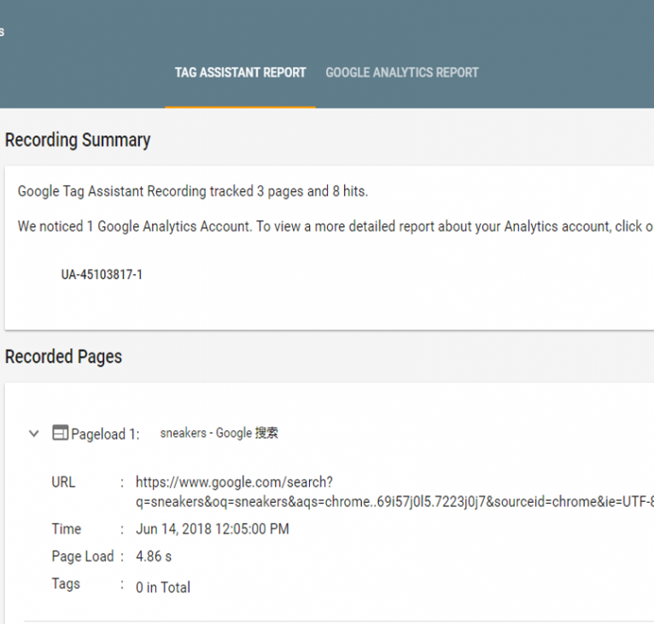The image size is (654, 624).
Task: Click the 'sneakers - Google 搜索' page title
Action: (x=219, y=434)
